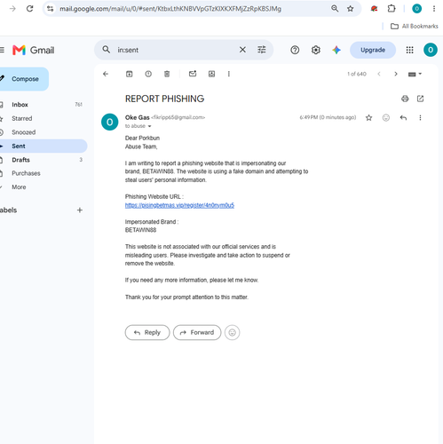Reply using the arrow icon in header

click(403, 118)
